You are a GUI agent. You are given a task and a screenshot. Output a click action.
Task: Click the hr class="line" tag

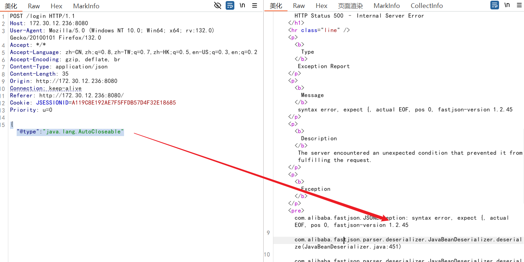point(319,30)
